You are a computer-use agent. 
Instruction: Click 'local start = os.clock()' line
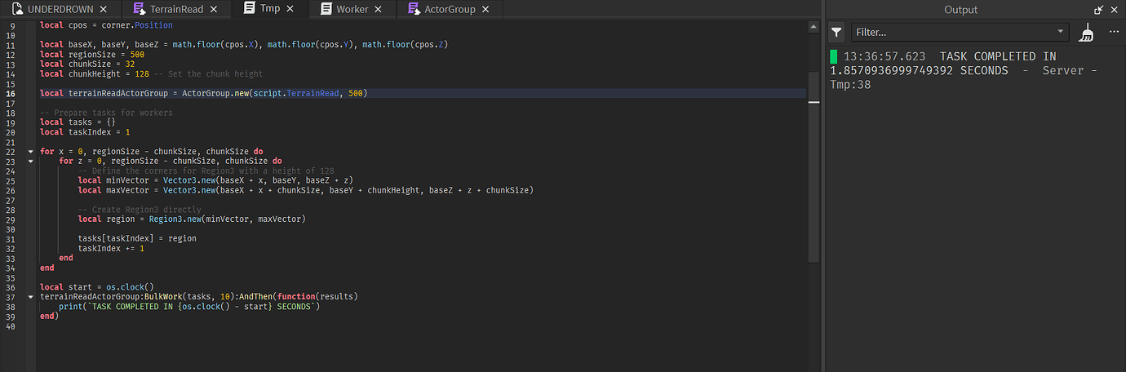pyautogui.click(x=97, y=286)
